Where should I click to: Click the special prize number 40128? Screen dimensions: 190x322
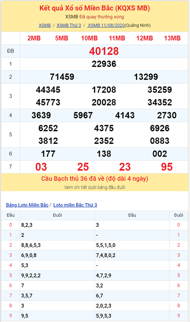tap(104, 51)
